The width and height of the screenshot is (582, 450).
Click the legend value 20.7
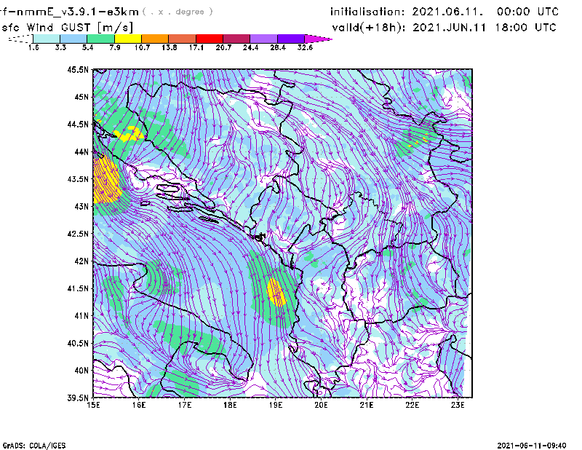point(223,47)
